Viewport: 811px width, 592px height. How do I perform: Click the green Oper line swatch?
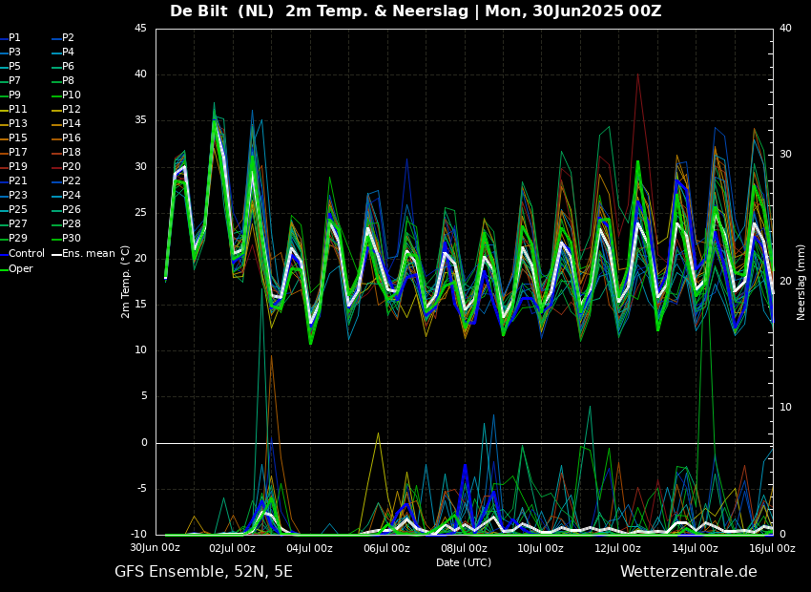(x=4, y=269)
